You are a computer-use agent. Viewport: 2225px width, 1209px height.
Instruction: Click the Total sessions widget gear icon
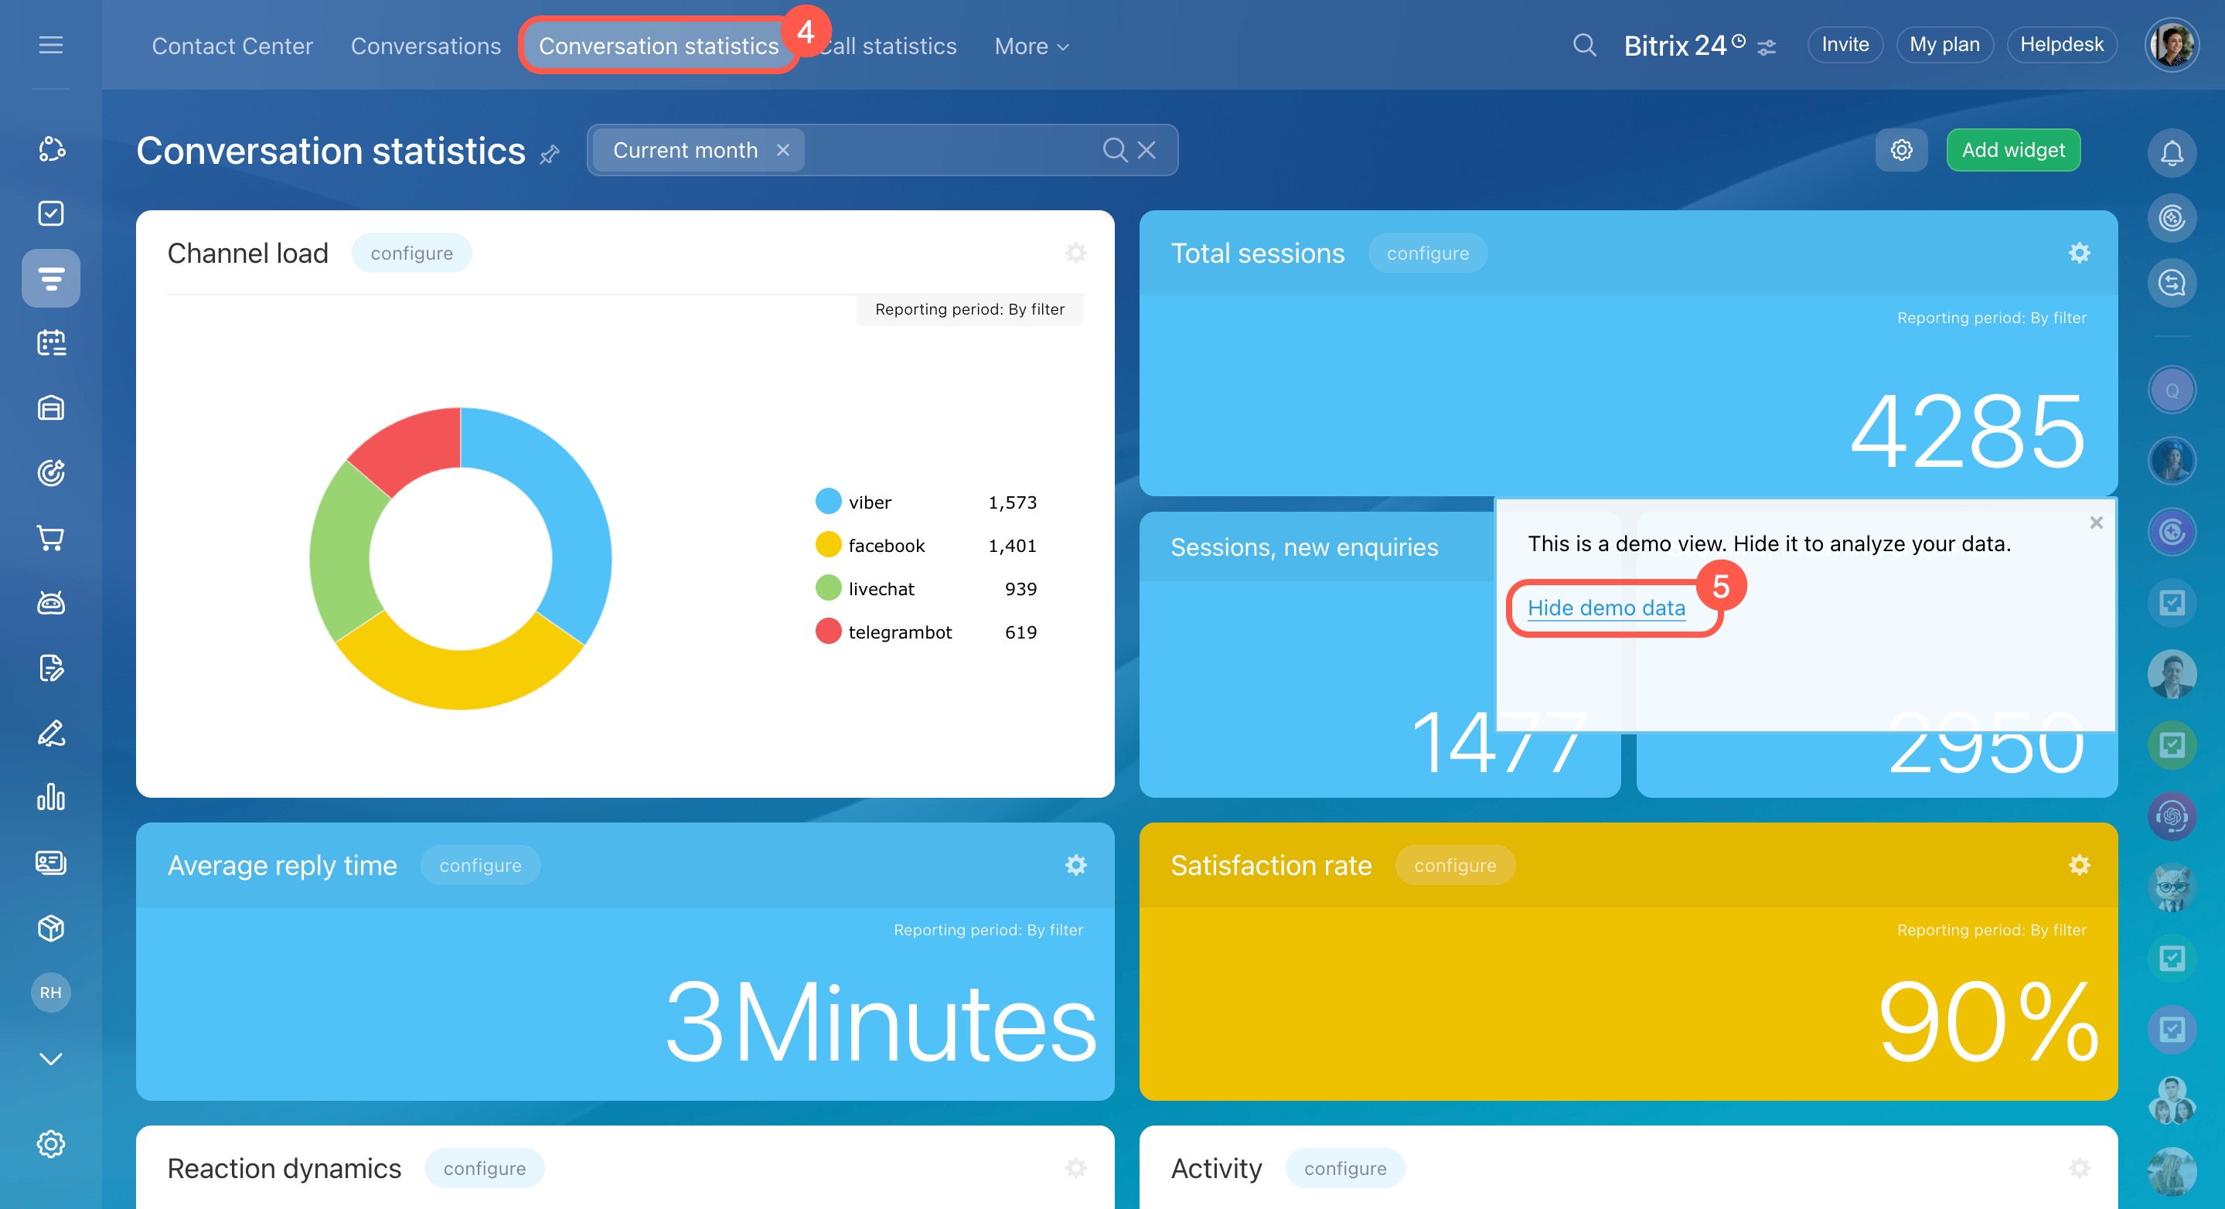[2079, 253]
